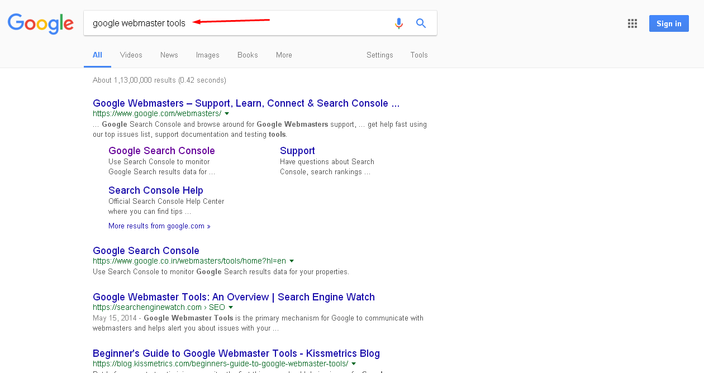Expand arrow next to google.com/webmasters URL
The height and width of the screenshot is (373, 704).
(227, 114)
